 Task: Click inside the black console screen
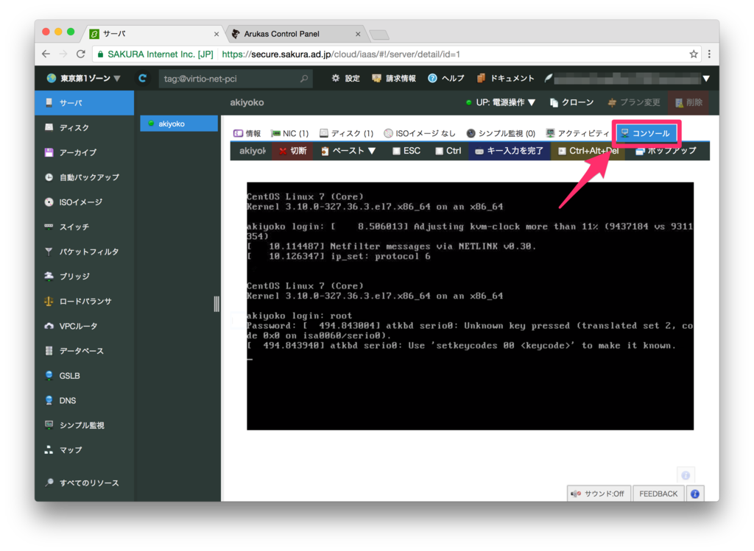(x=470, y=306)
